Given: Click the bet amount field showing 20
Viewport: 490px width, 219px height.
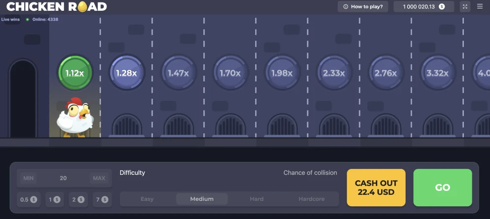Looking at the screenshot, I should (63, 178).
